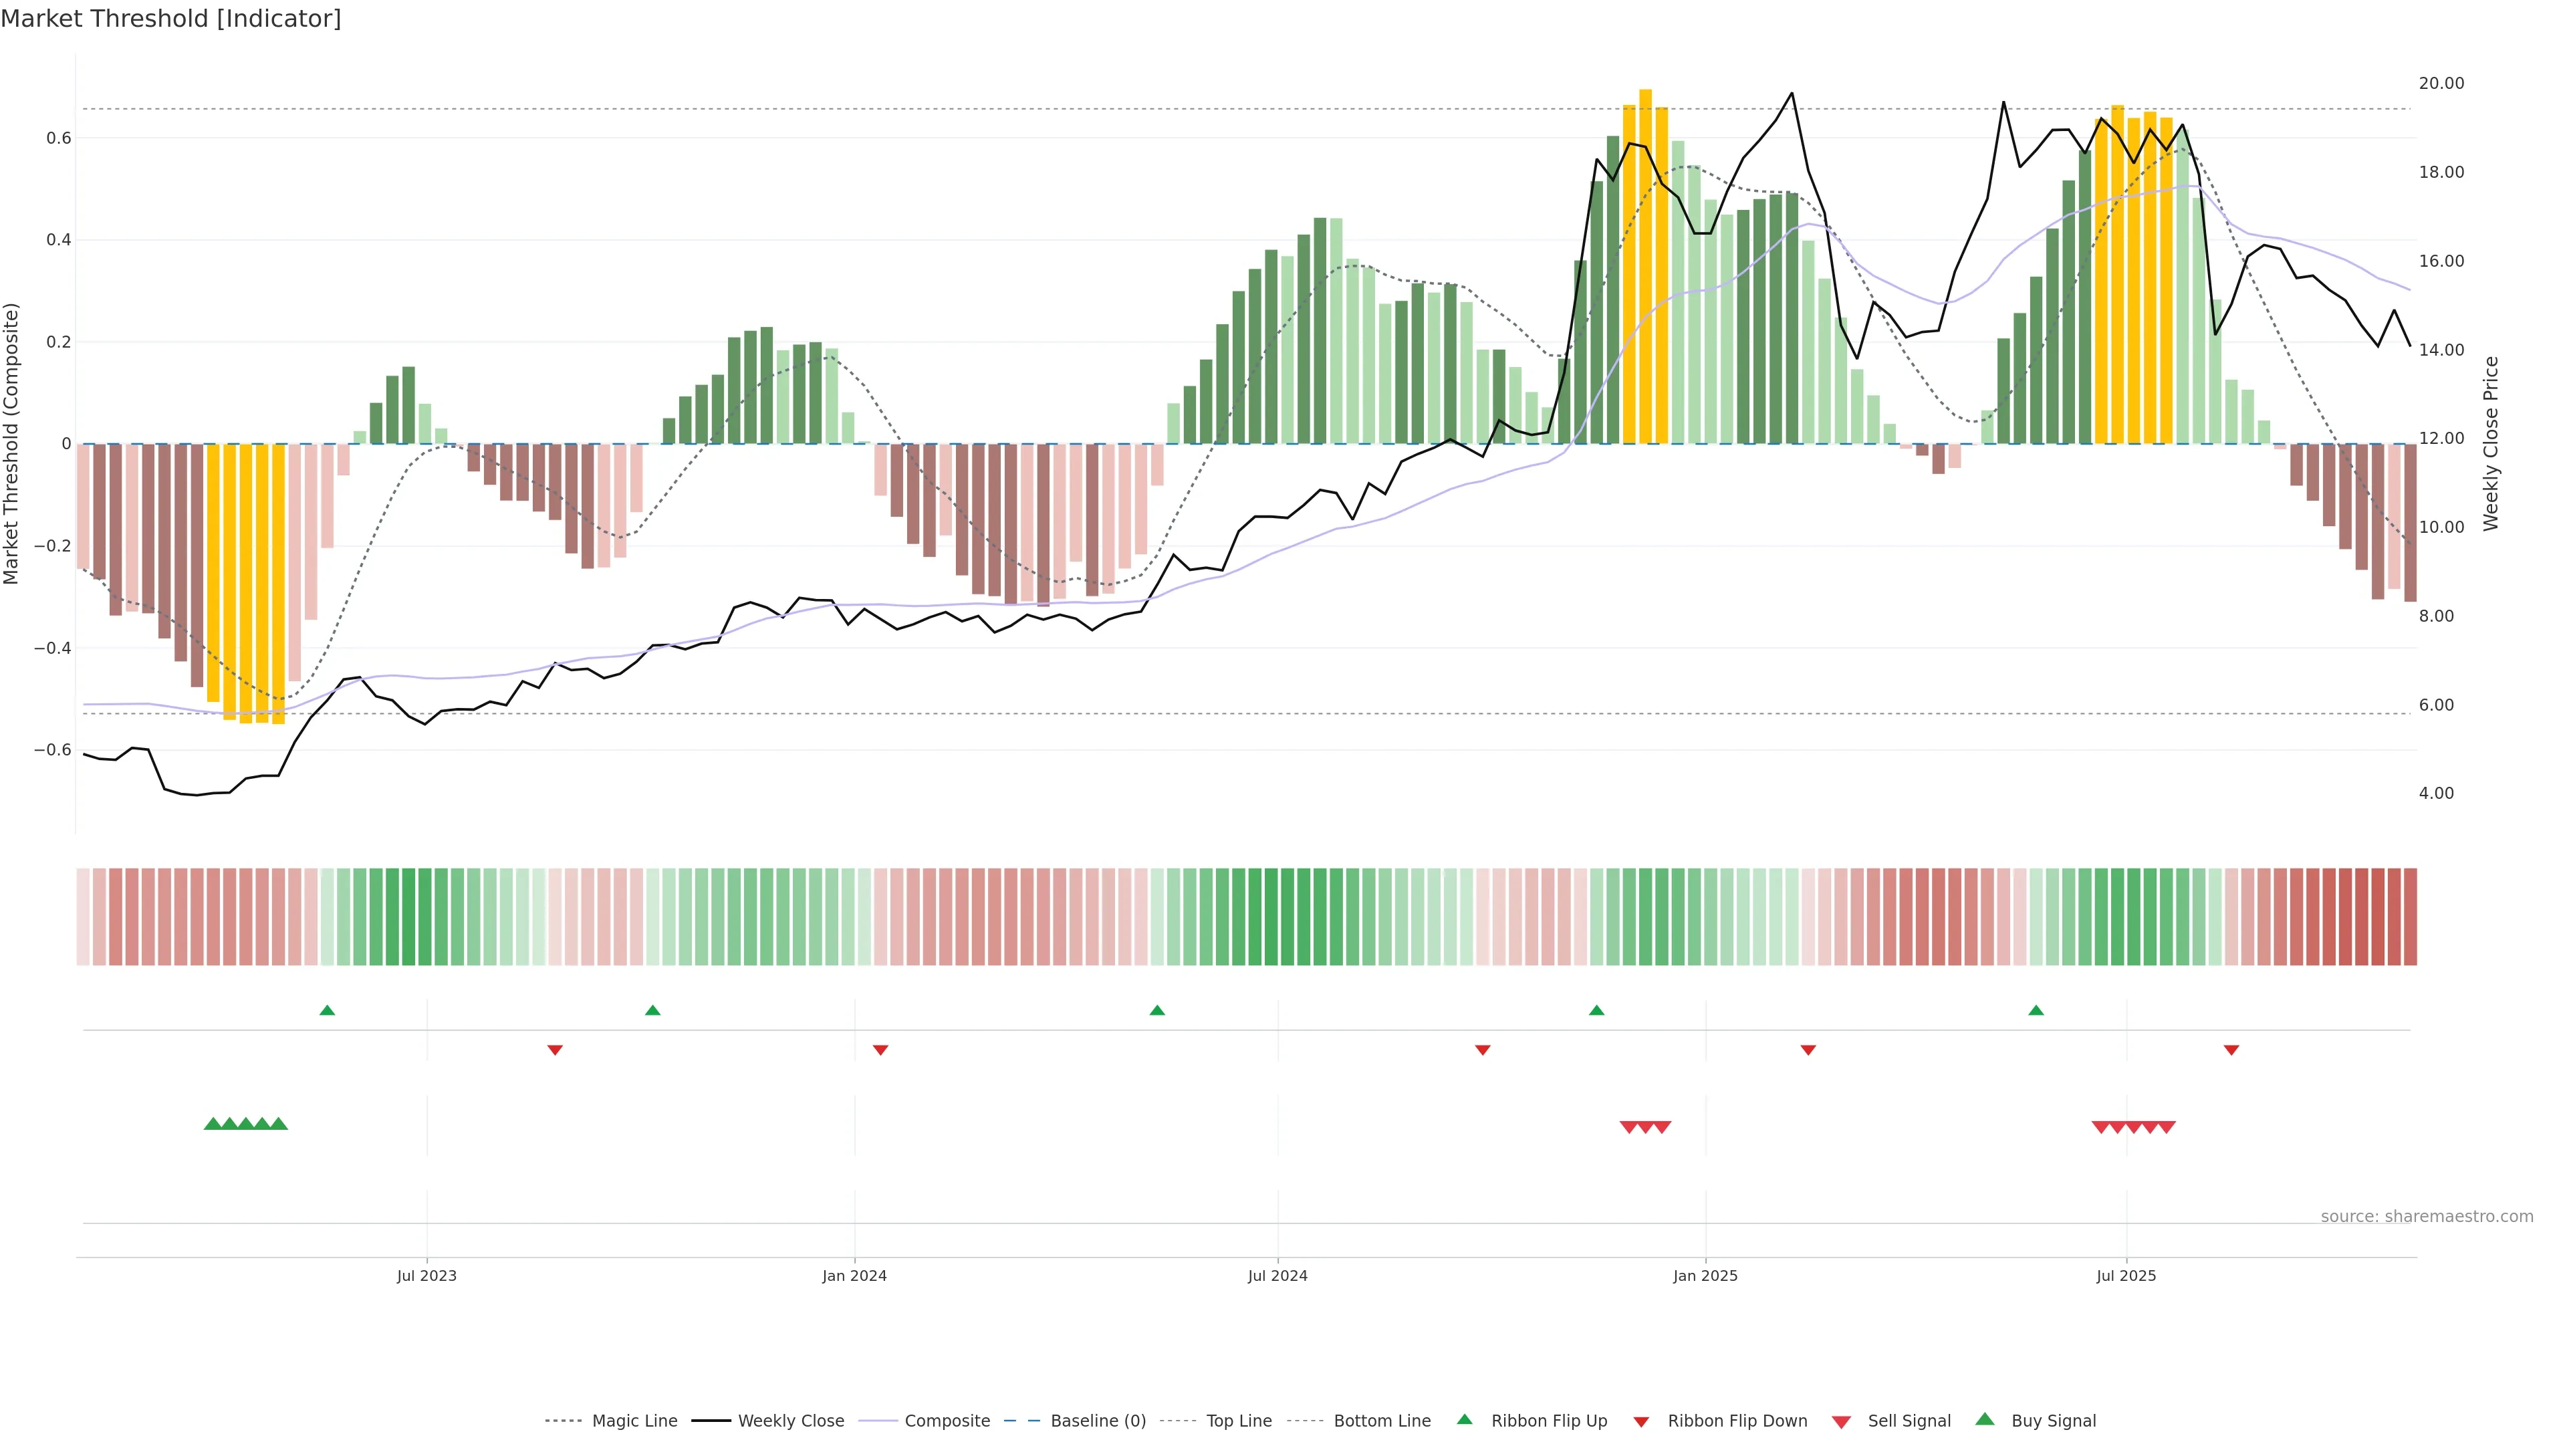2567x1444 pixels.
Task: Click the Ribbon Flip Up marker before Jul 2024
Action: [x=1157, y=1011]
